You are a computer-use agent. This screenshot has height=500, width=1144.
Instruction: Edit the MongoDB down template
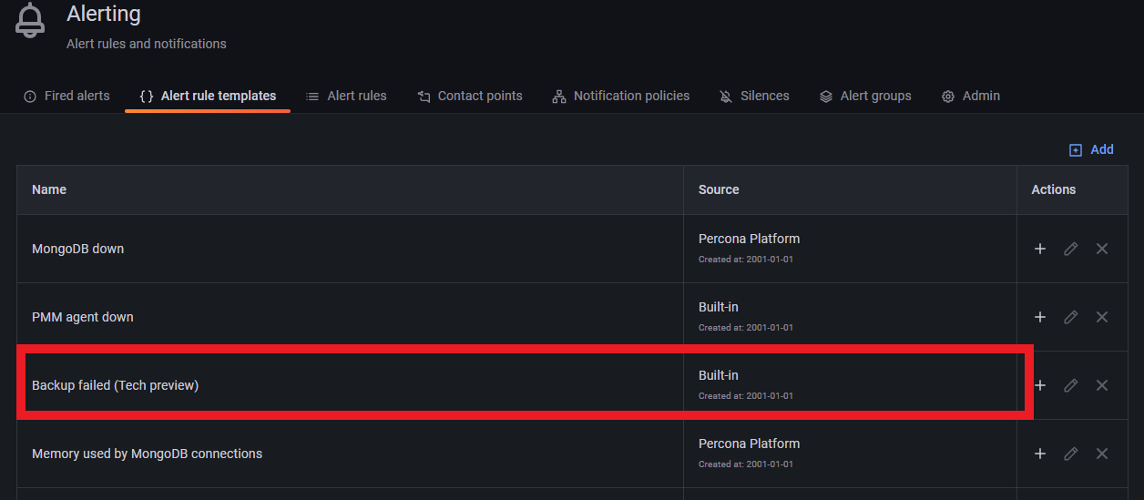click(1071, 249)
